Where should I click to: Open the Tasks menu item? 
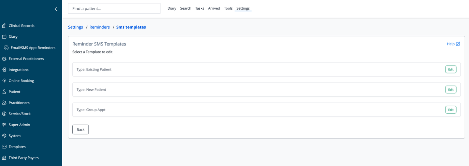pyautogui.click(x=200, y=8)
